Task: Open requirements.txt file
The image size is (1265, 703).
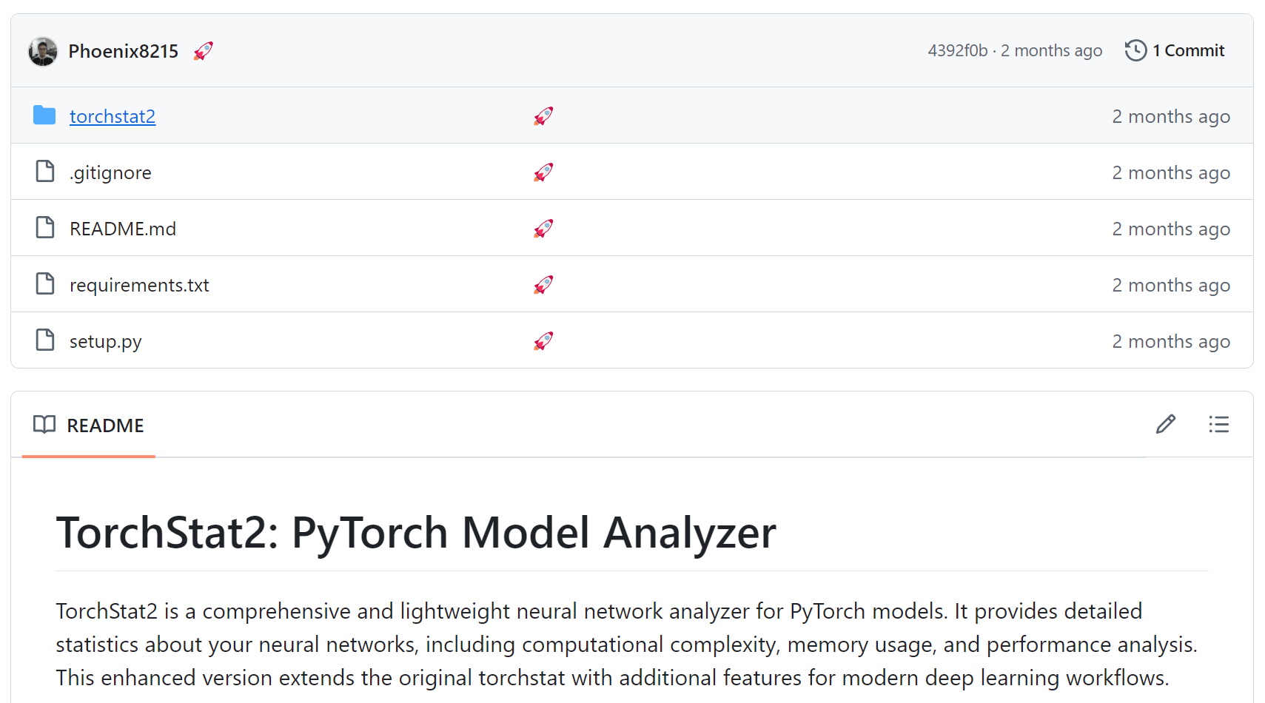Action: (x=139, y=285)
